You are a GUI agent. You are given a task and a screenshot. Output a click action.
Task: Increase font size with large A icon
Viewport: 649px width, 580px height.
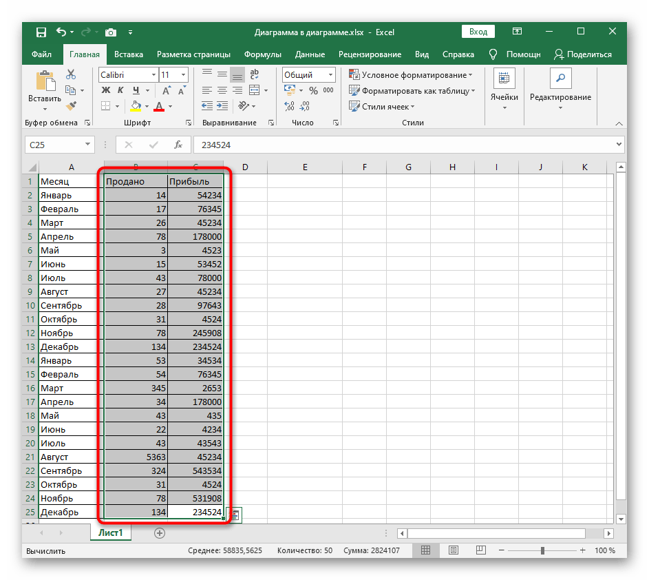pyautogui.click(x=166, y=90)
